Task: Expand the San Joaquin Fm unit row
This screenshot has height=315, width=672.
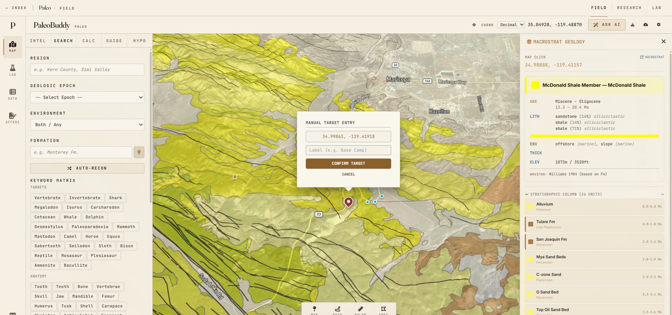Action: point(594,242)
